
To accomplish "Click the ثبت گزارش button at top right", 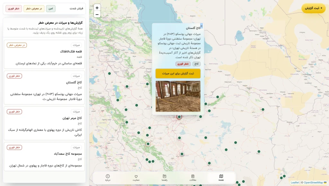I will click(x=314, y=8).
